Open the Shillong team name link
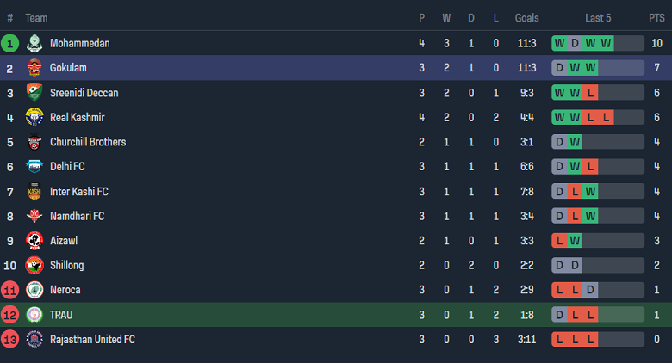Viewport: 672px width, 363px height. pos(66,265)
